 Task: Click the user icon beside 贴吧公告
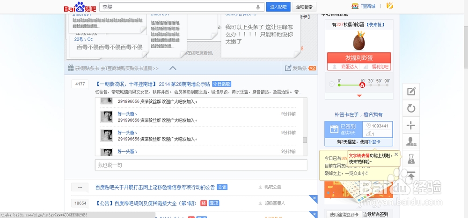pos(261,187)
